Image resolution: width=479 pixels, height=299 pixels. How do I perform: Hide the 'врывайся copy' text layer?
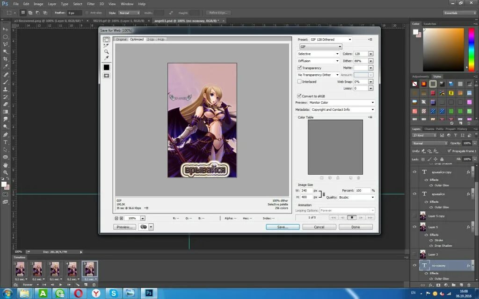point(414,172)
